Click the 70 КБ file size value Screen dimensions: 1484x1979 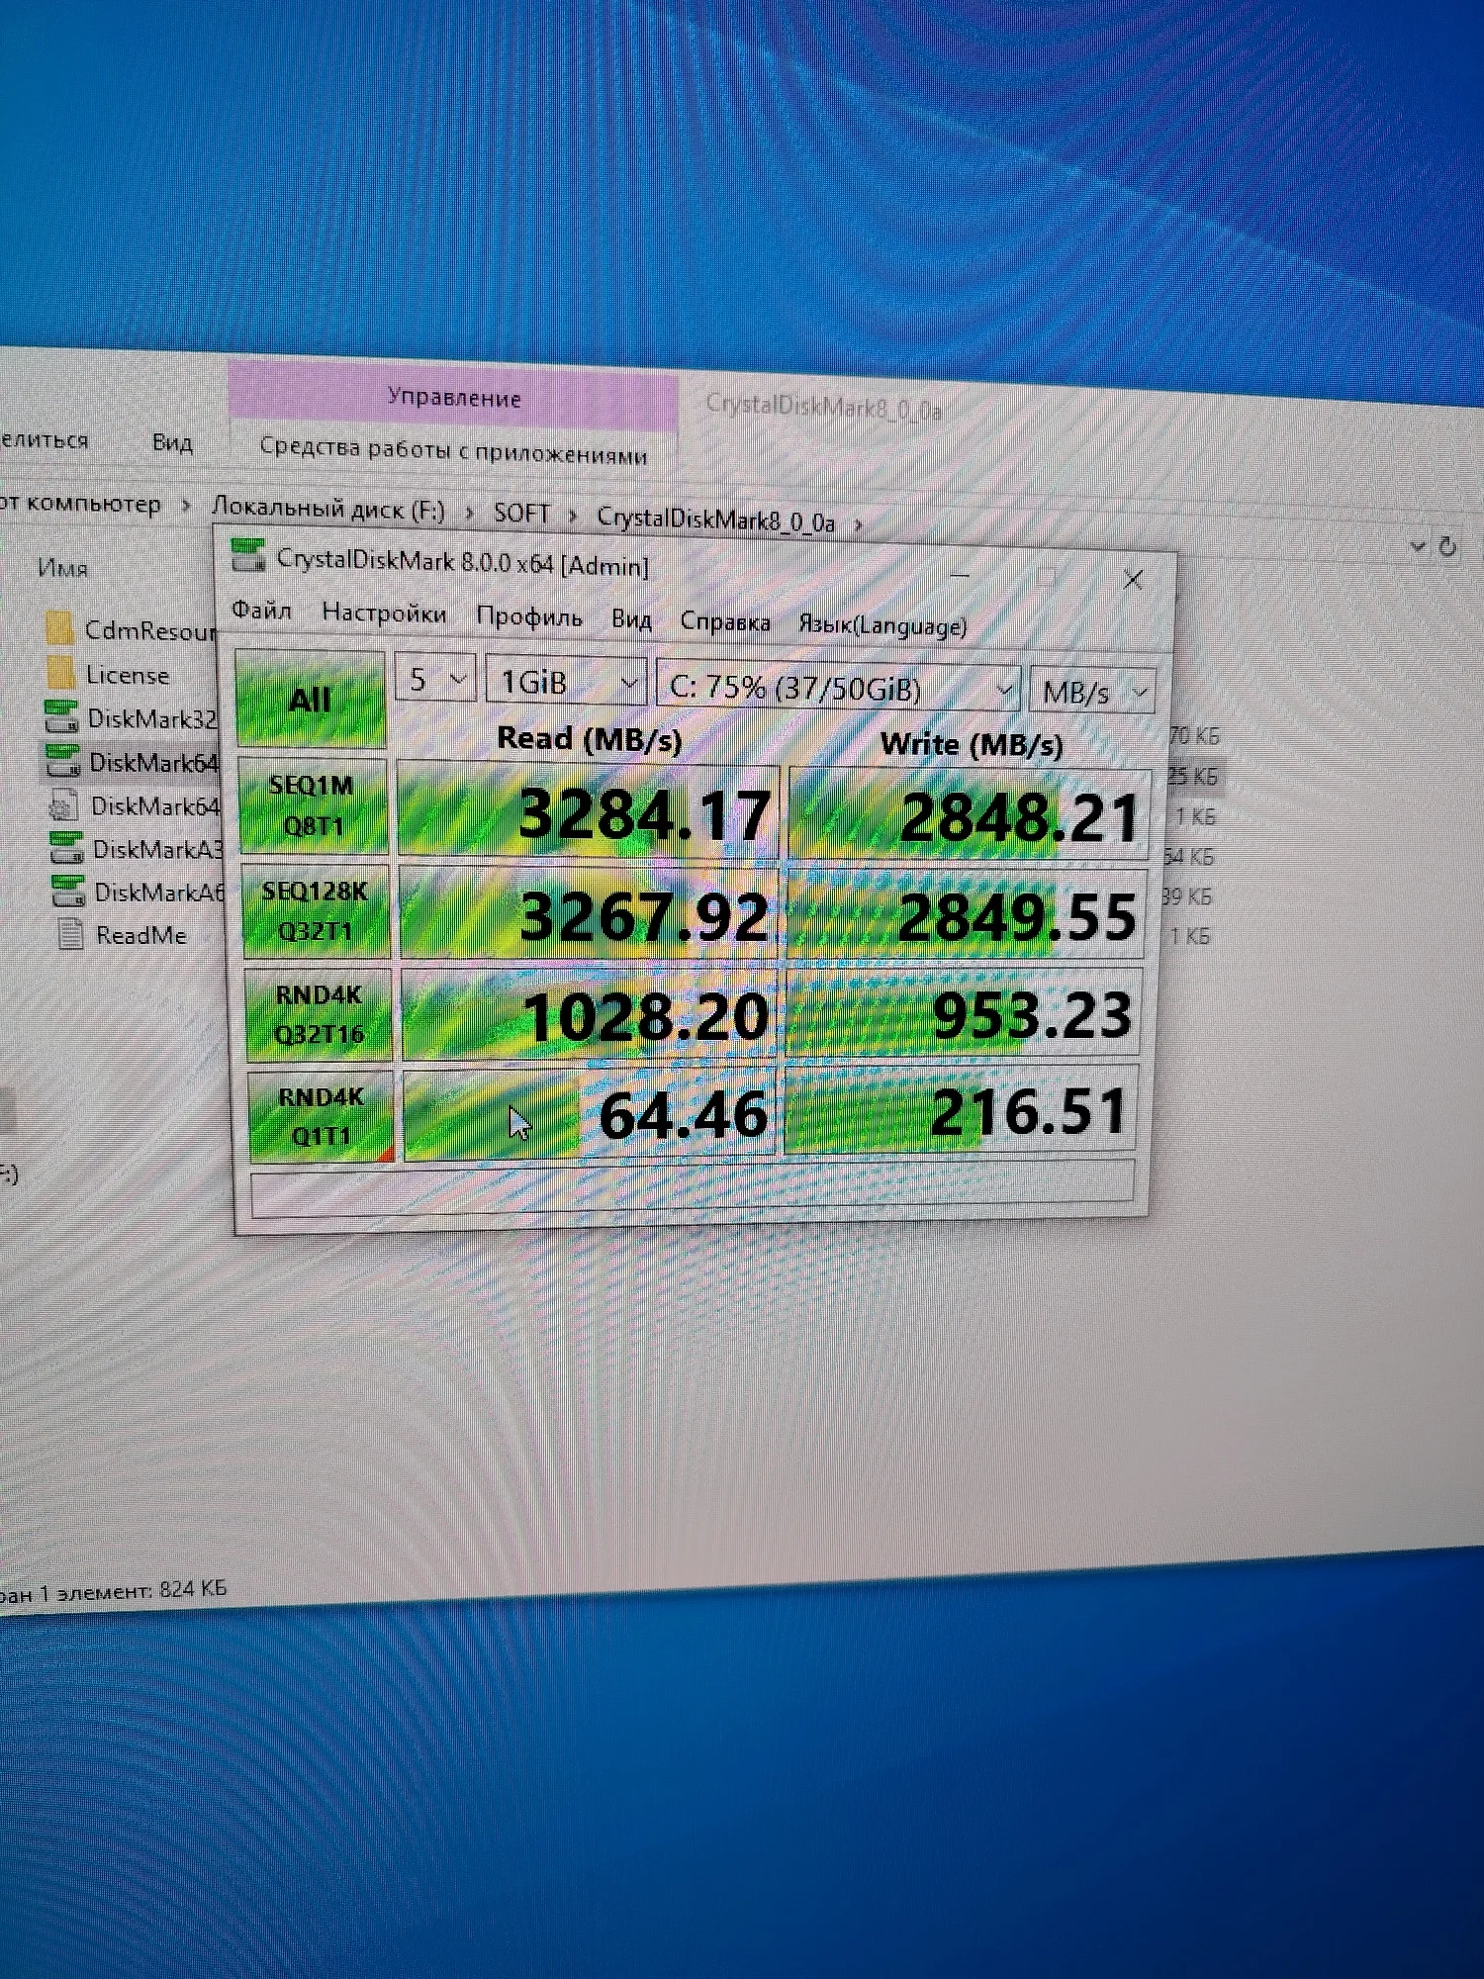pos(1195,736)
